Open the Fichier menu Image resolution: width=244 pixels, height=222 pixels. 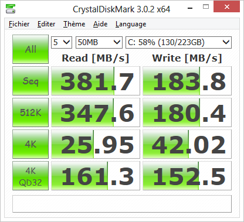(x=19, y=24)
